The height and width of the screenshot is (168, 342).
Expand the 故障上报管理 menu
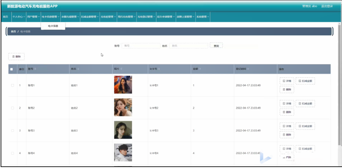tap(185, 17)
